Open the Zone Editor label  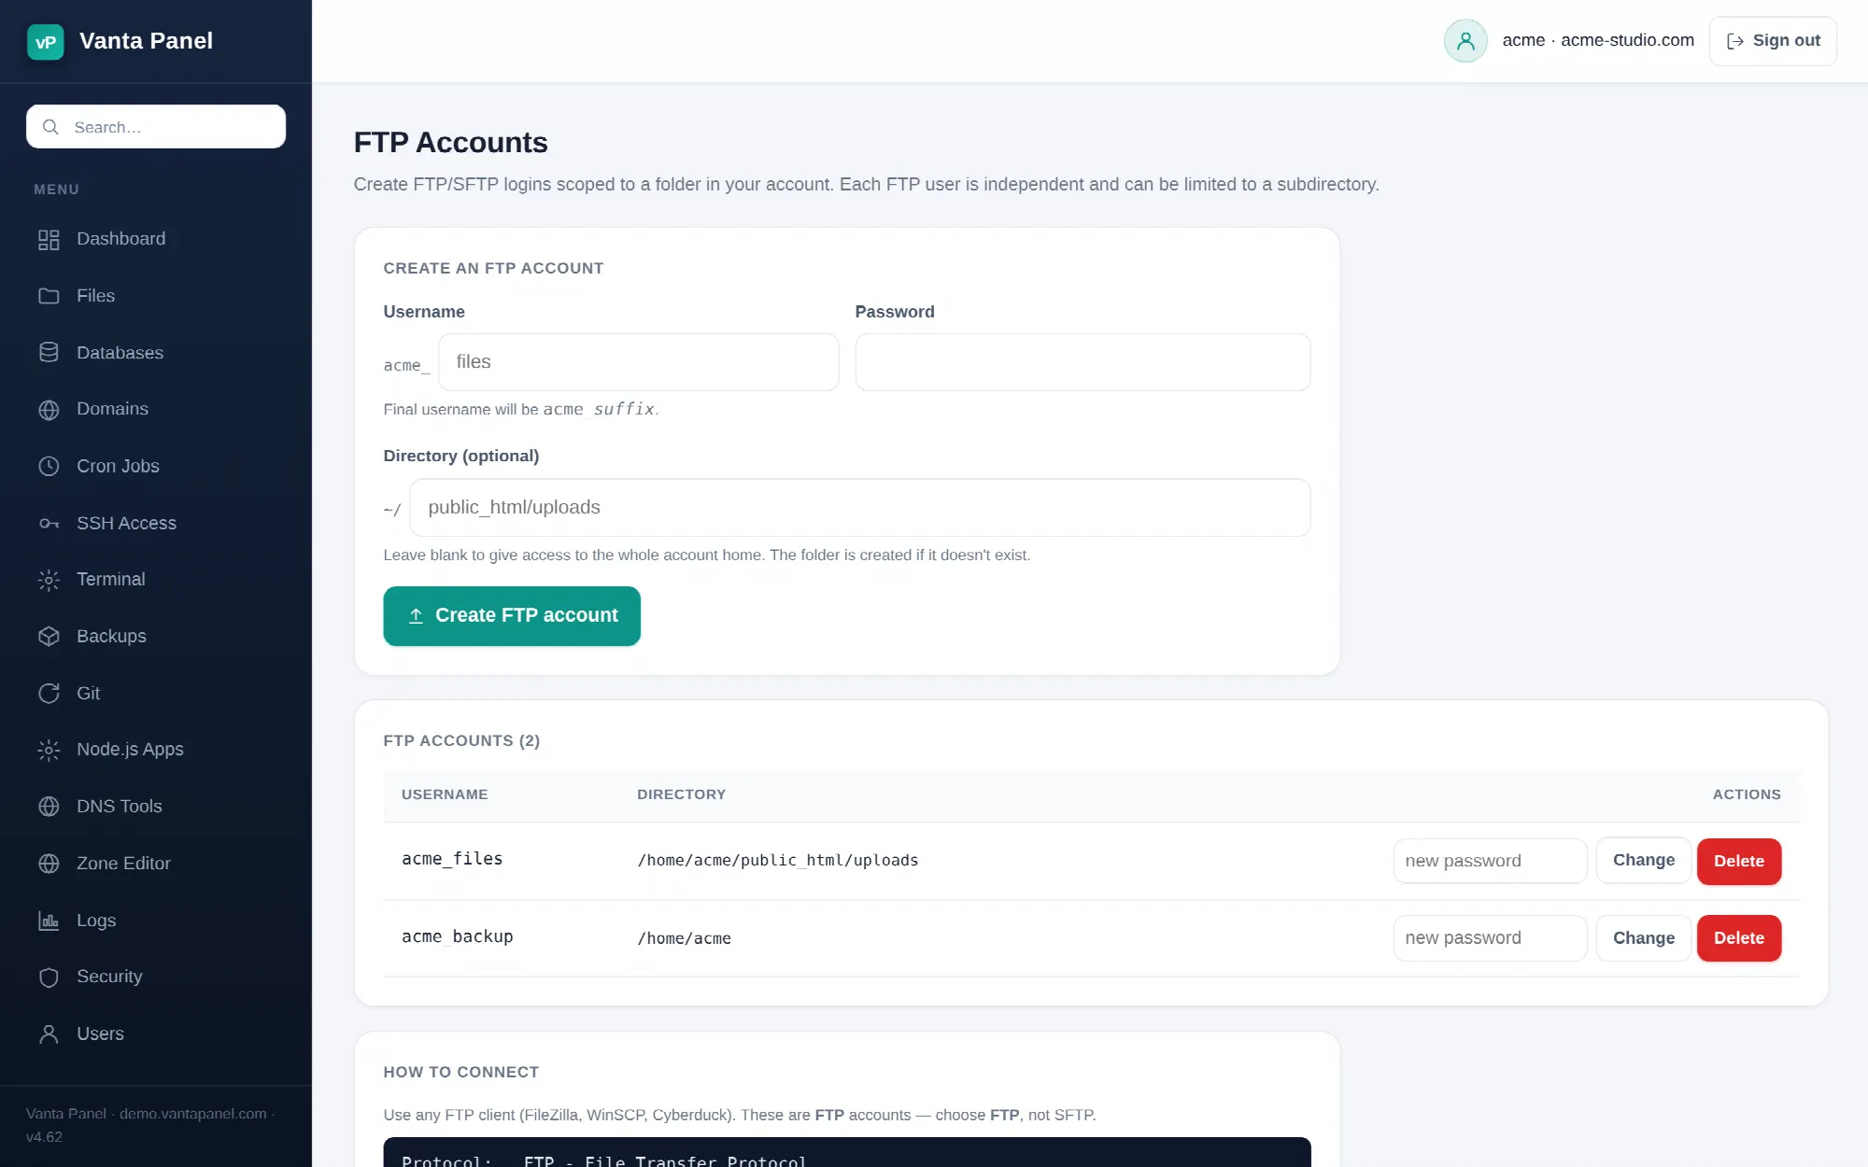pyautogui.click(x=123, y=864)
